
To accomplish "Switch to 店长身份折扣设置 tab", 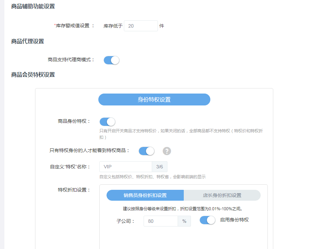I will (222, 195).
